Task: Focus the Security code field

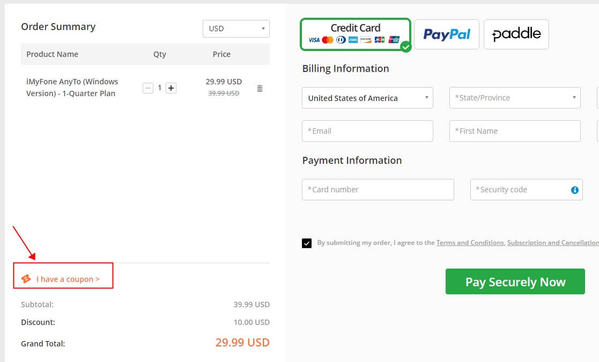Action: [527, 190]
